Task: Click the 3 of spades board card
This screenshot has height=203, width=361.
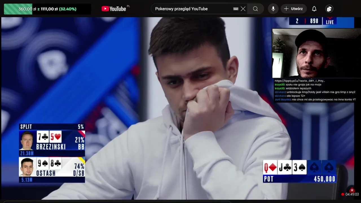Action: click(x=300, y=168)
